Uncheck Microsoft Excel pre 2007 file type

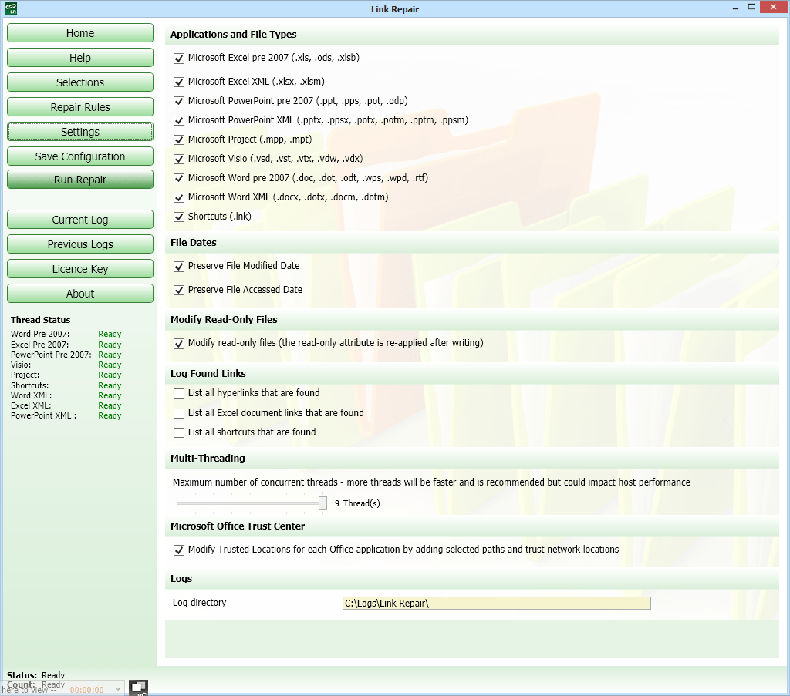coord(178,58)
